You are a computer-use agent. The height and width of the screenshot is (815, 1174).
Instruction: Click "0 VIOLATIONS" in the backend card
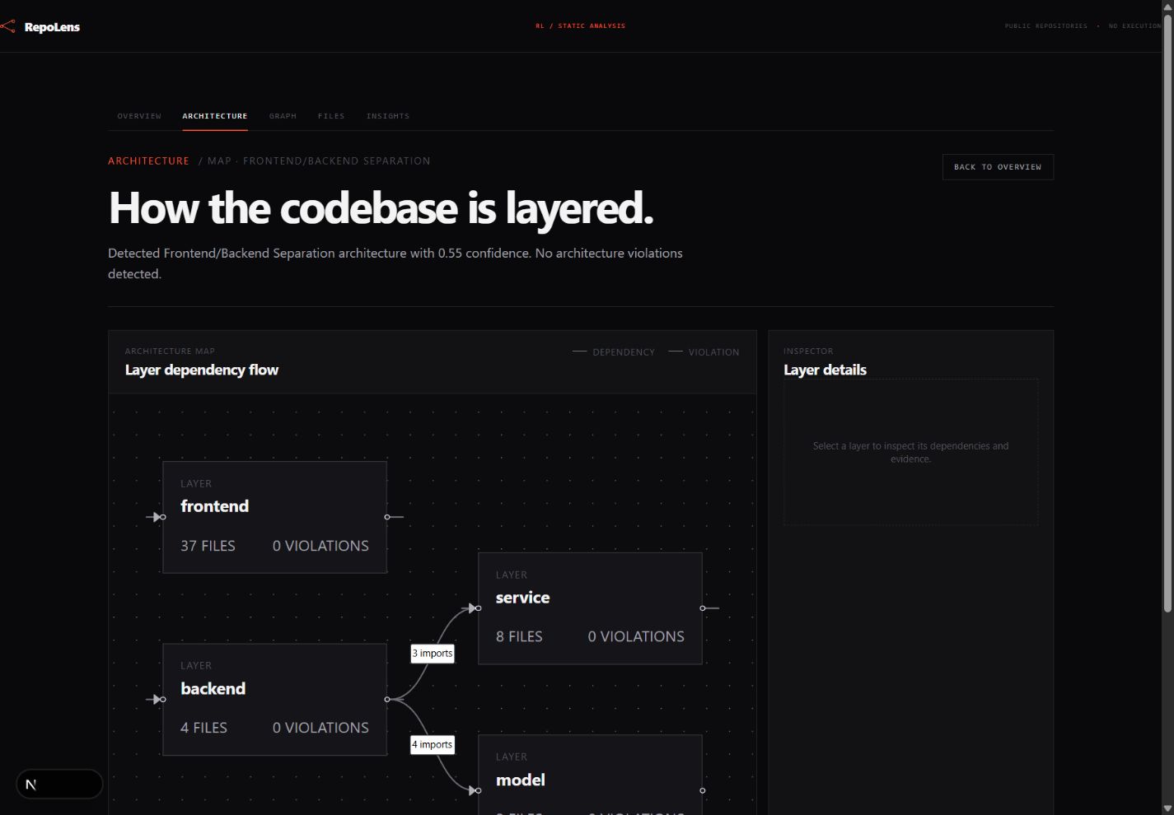pos(320,728)
